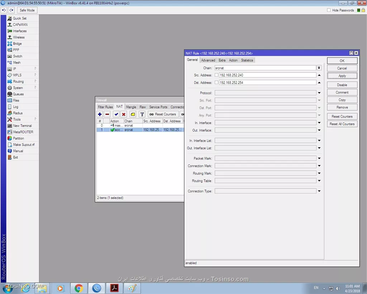
Task: Toggle Hide Passwords checkbox
Action: point(329,10)
